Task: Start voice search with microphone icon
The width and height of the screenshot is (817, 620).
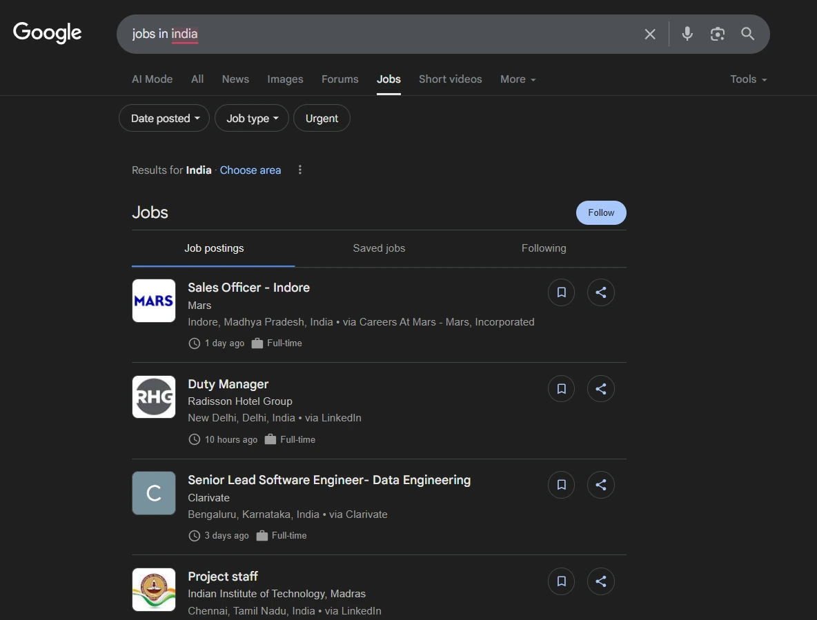Action: click(687, 34)
